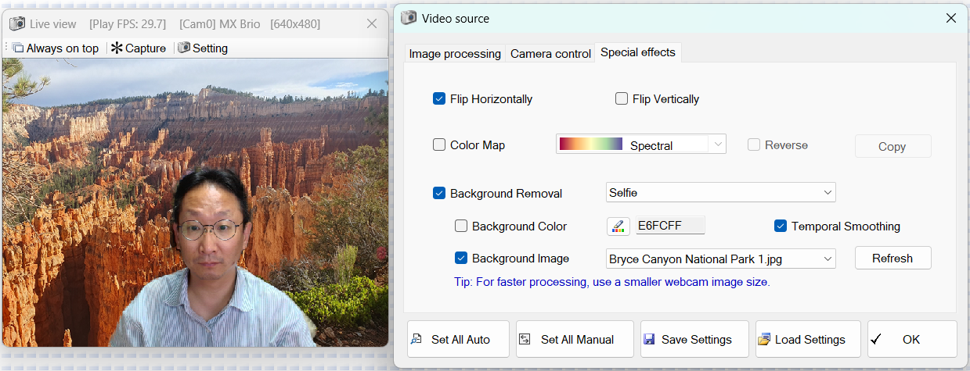Switch to the Image processing tab
The width and height of the screenshot is (970, 371).
click(x=455, y=54)
